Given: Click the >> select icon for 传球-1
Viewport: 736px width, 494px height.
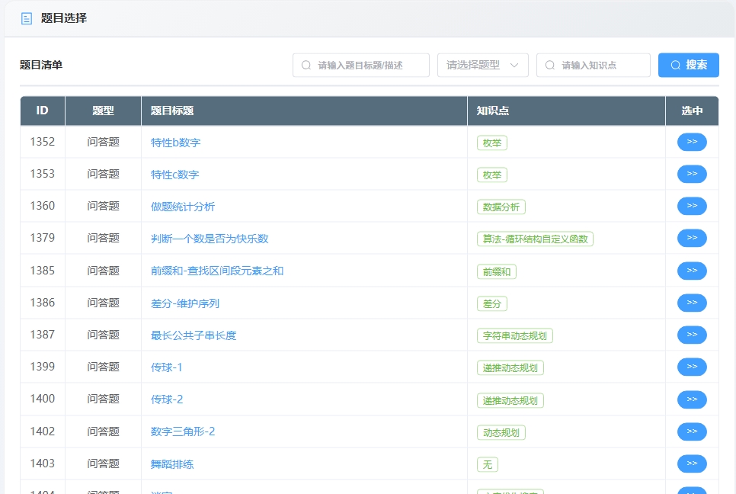Looking at the screenshot, I should click(x=691, y=367).
